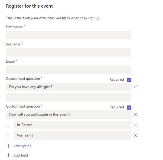Image resolution: width=163 pixels, height=160 pixels.
Task: Click the empty answer box under allergies
Action: click(69, 97)
